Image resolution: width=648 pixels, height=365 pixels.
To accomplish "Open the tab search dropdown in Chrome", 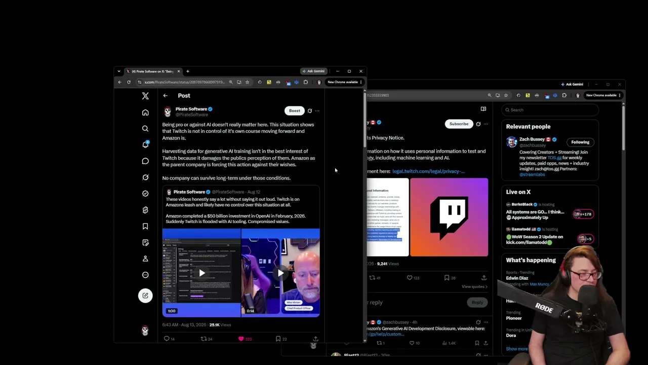I will point(119,71).
